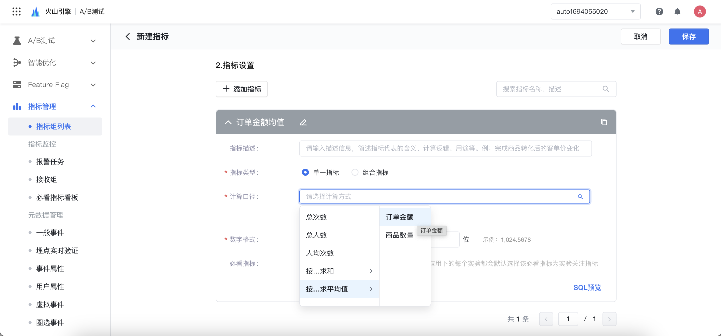
Task: Expand the A/B测试 sidebar section
Action: coord(93,41)
